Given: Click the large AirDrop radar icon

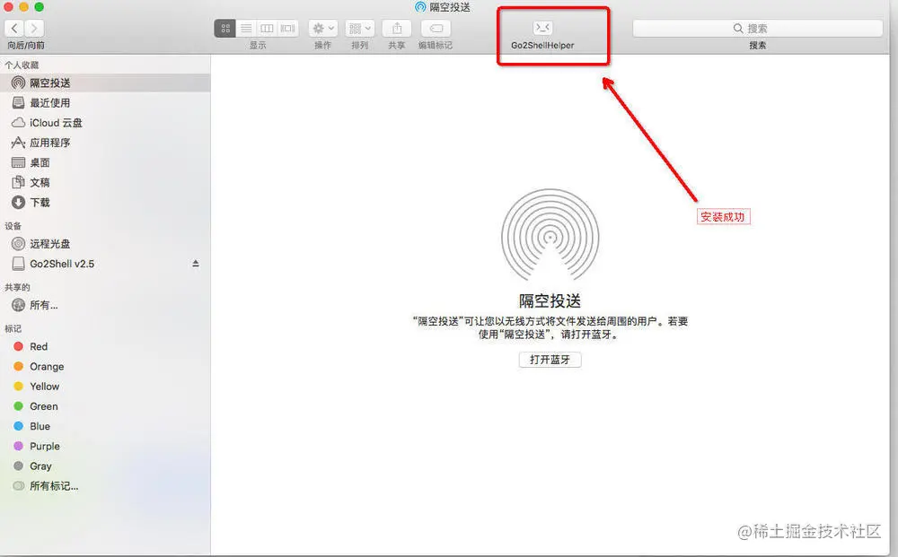Looking at the screenshot, I should 550,237.
